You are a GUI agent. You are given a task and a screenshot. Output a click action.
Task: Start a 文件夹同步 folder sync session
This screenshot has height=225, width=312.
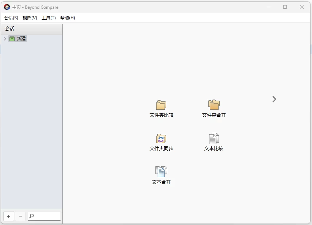point(161,139)
